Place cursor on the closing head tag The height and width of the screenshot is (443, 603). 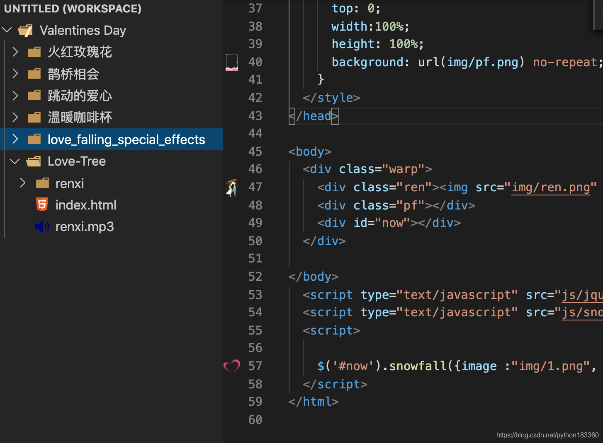click(314, 116)
